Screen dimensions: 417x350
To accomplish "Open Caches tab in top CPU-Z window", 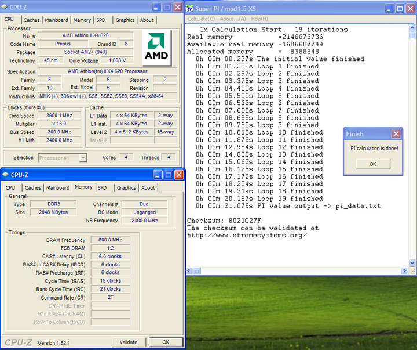I will [31, 20].
